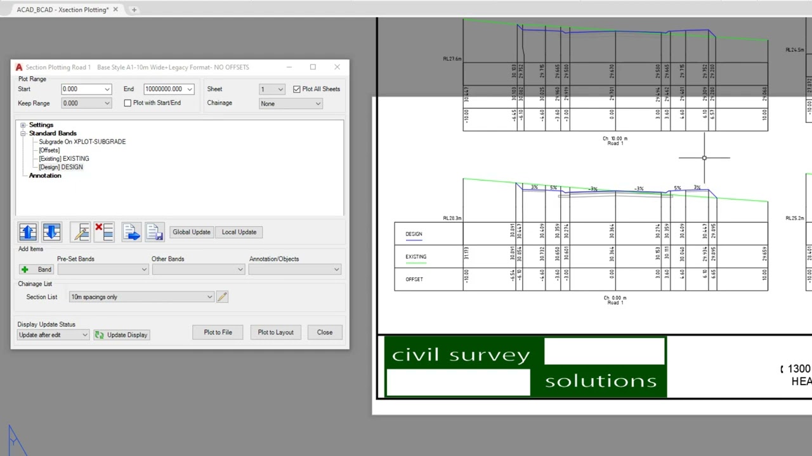Open a new drawing tab with the plus icon
Viewport: 812px width, 456px height.
(134, 9)
